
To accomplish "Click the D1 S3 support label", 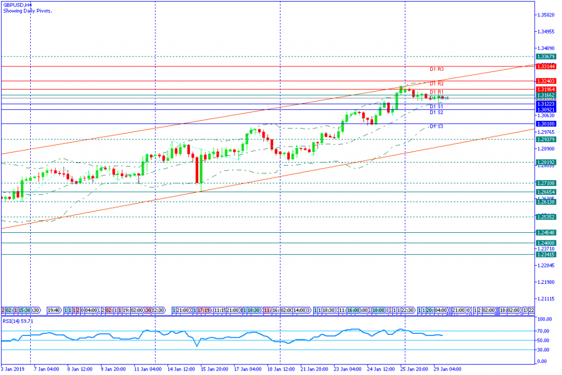I will [436, 126].
